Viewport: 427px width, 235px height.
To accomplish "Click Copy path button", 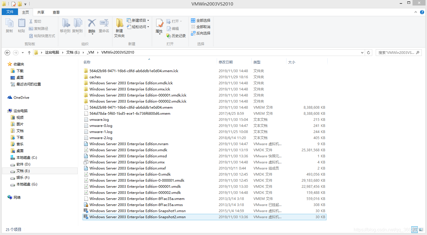I will pos(39,29).
